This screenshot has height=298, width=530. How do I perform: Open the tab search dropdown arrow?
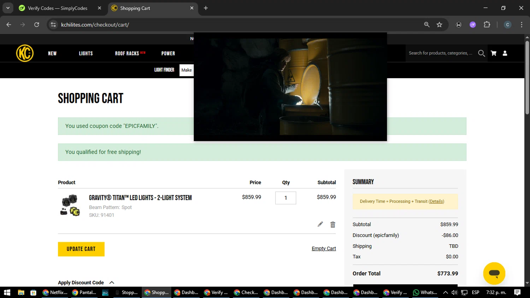8,8
